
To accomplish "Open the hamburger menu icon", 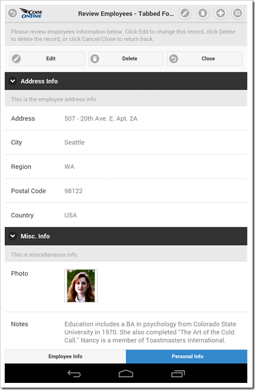I will (x=237, y=13).
